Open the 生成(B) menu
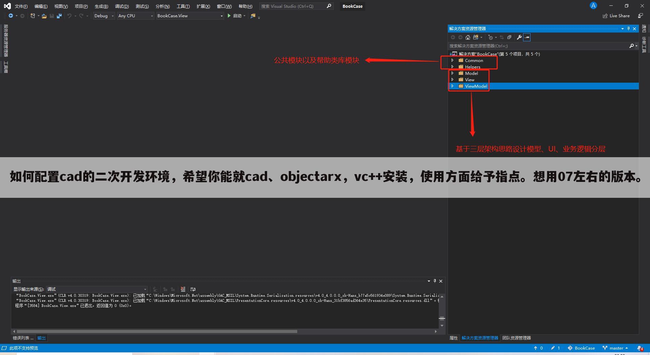This screenshot has height=355, width=650. tap(101, 6)
